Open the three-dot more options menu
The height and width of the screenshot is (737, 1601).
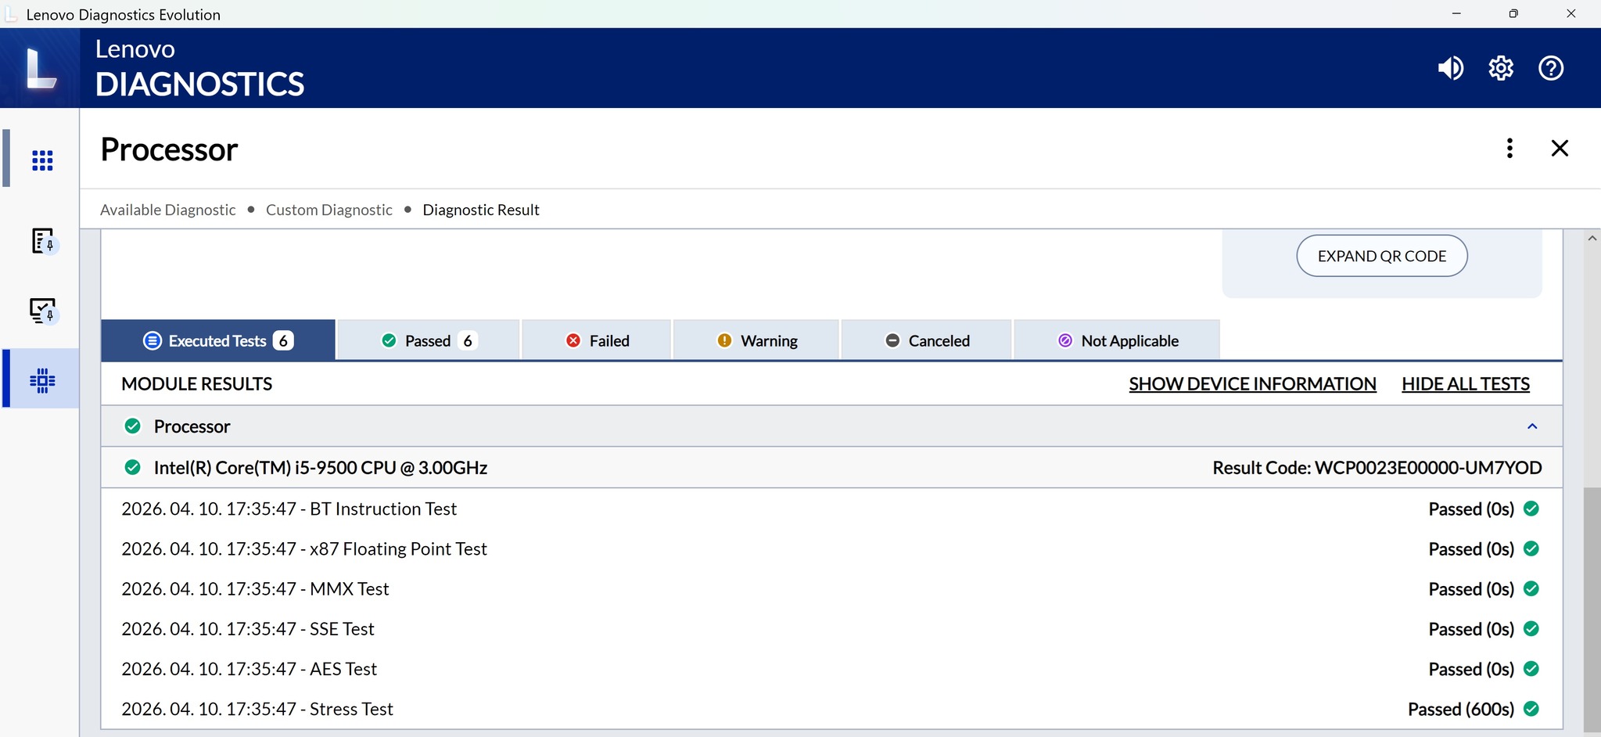coord(1509,148)
